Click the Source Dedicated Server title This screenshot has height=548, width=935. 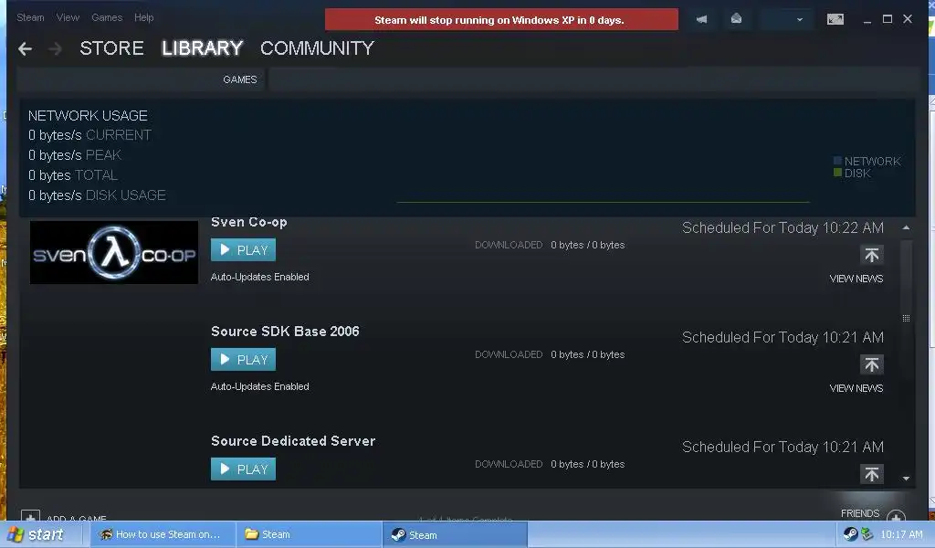pos(293,441)
